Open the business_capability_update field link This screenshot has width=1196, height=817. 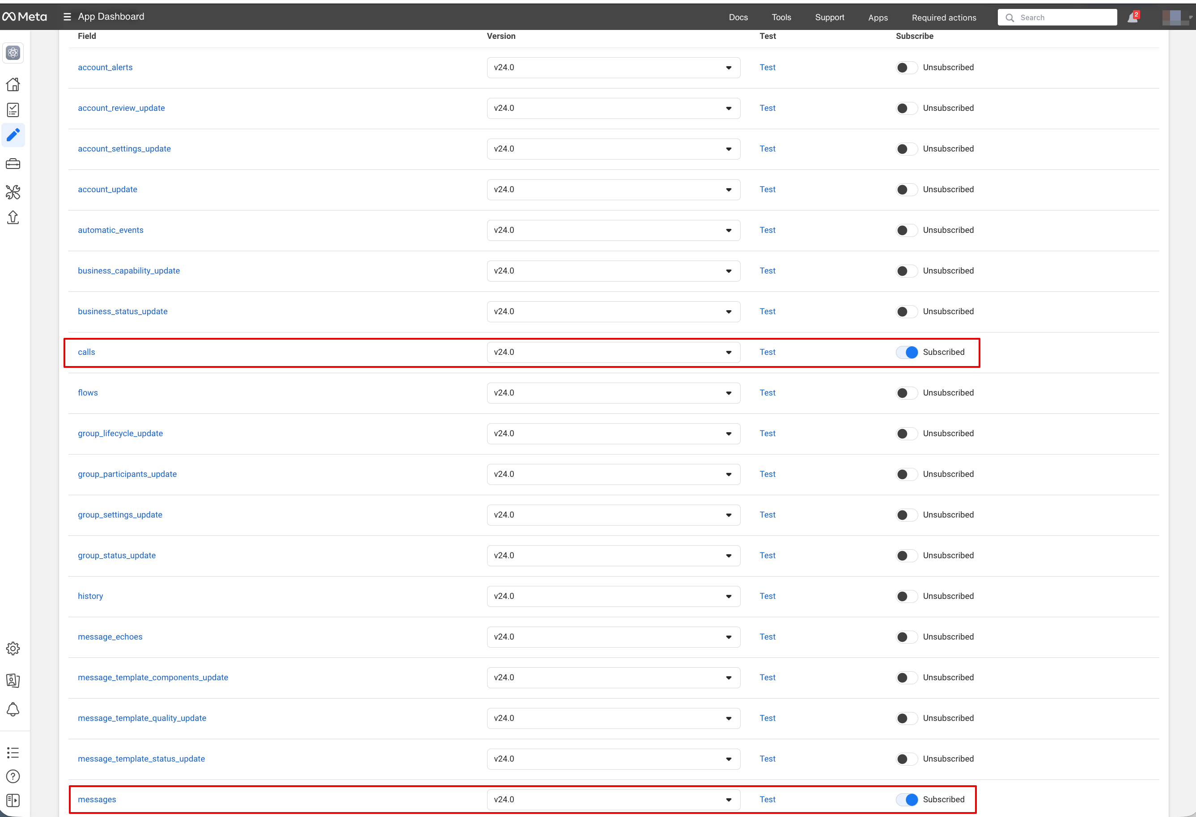point(129,271)
